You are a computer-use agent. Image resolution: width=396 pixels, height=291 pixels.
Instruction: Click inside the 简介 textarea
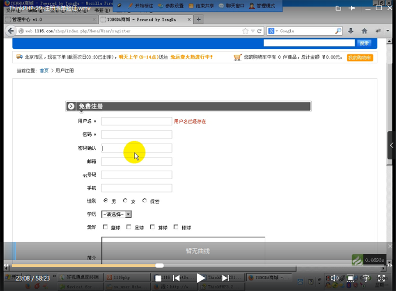tap(183, 251)
